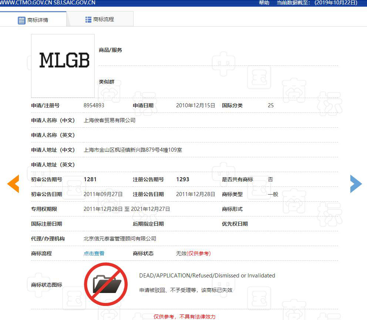The height and width of the screenshot is (320, 367).
Task: Click international classification value 25
Action: [270, 105]
